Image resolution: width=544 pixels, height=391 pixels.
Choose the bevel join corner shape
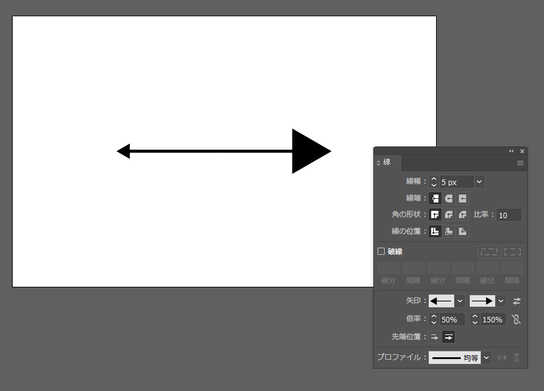[x=463, y=214]
